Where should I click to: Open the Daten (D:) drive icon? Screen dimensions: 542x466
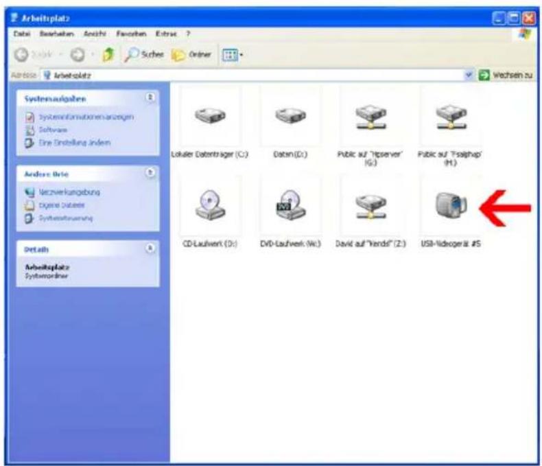[290, 115]
